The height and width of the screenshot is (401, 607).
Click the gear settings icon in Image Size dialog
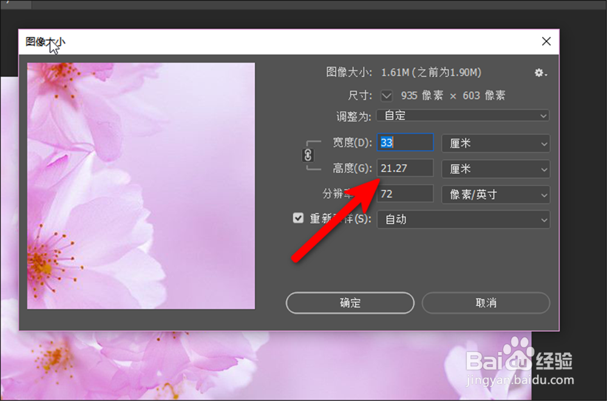tap(540, 73)
